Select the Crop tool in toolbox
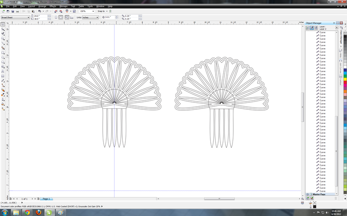The width and height of the screenshot is (347, 216). tap(3, 34)
